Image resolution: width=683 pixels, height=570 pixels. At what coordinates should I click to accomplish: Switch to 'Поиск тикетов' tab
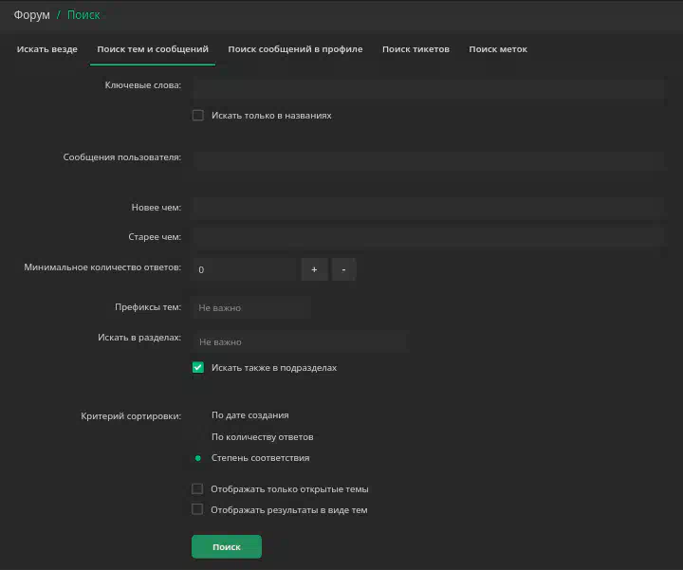pyautogui.click(x=416, y=49)
